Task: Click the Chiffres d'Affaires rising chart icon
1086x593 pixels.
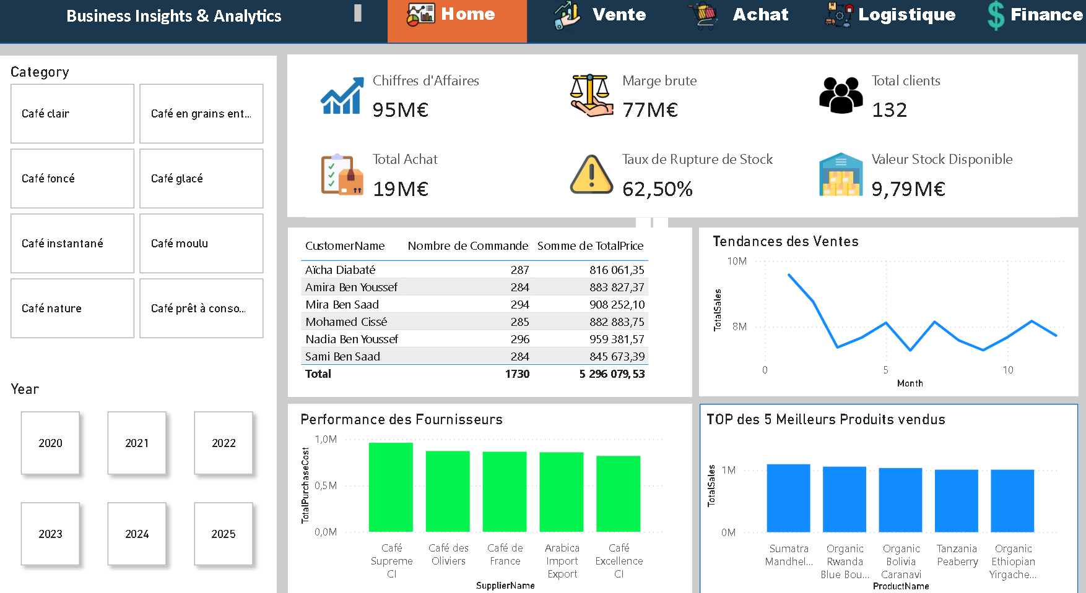Action: pos(341,96)
